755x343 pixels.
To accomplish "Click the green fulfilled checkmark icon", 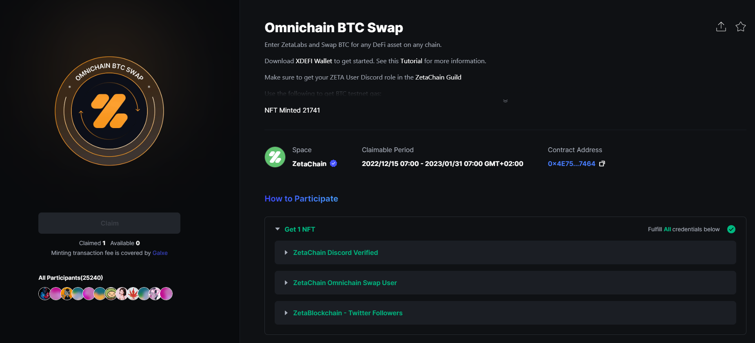I will click(x=731, y=229).
